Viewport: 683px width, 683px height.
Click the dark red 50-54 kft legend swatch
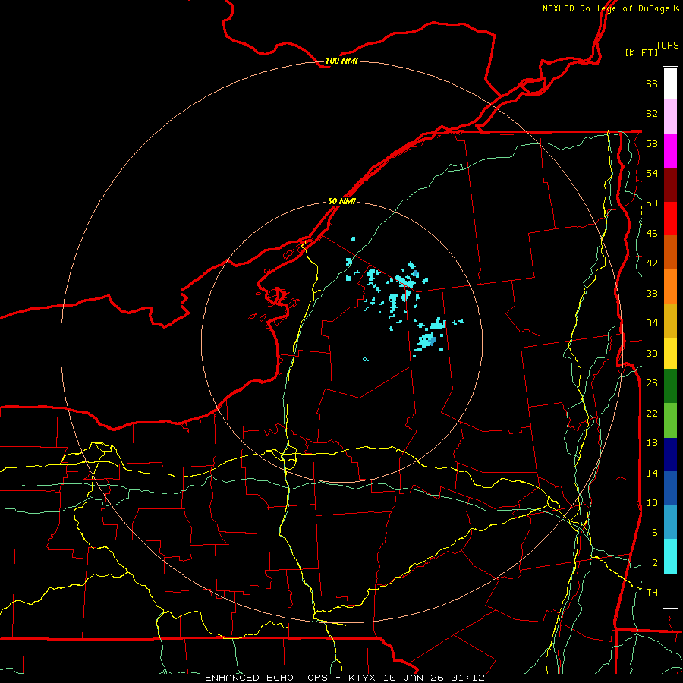[670, 185]
